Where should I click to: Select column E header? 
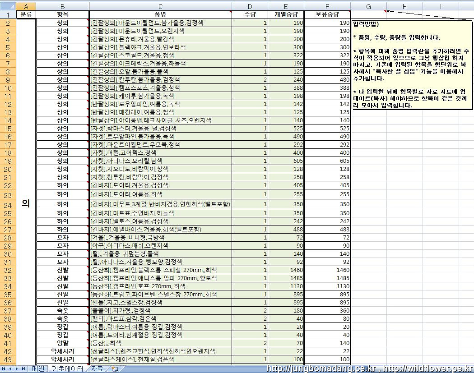click(x=286, y=6)
